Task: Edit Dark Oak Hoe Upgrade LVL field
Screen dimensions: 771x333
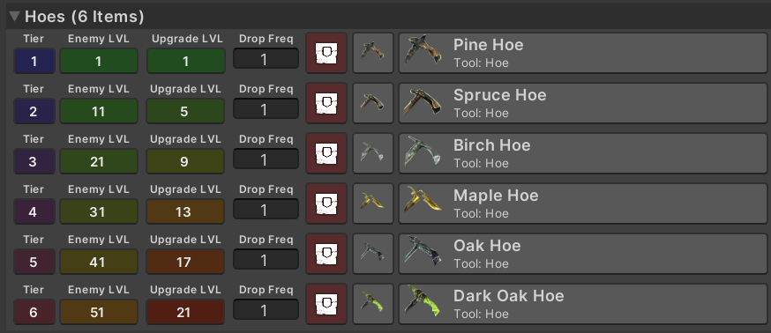Action: point(185,312)
